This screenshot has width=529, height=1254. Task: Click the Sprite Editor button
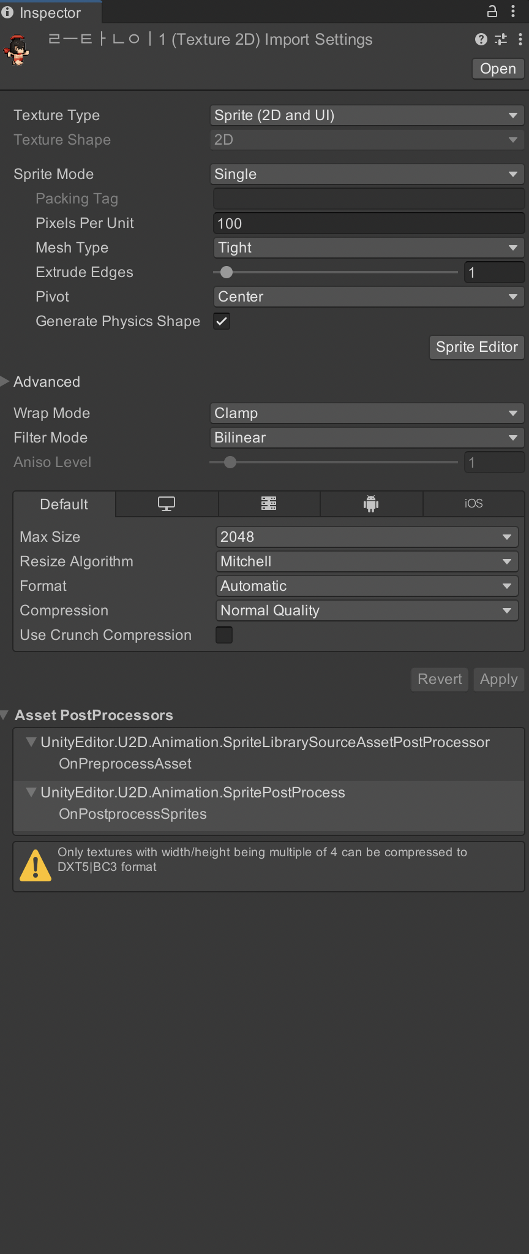pyautogui.click(x=477, y=347)
